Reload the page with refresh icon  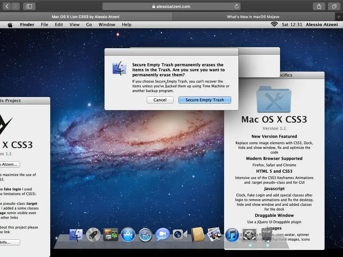click(236, 6)
